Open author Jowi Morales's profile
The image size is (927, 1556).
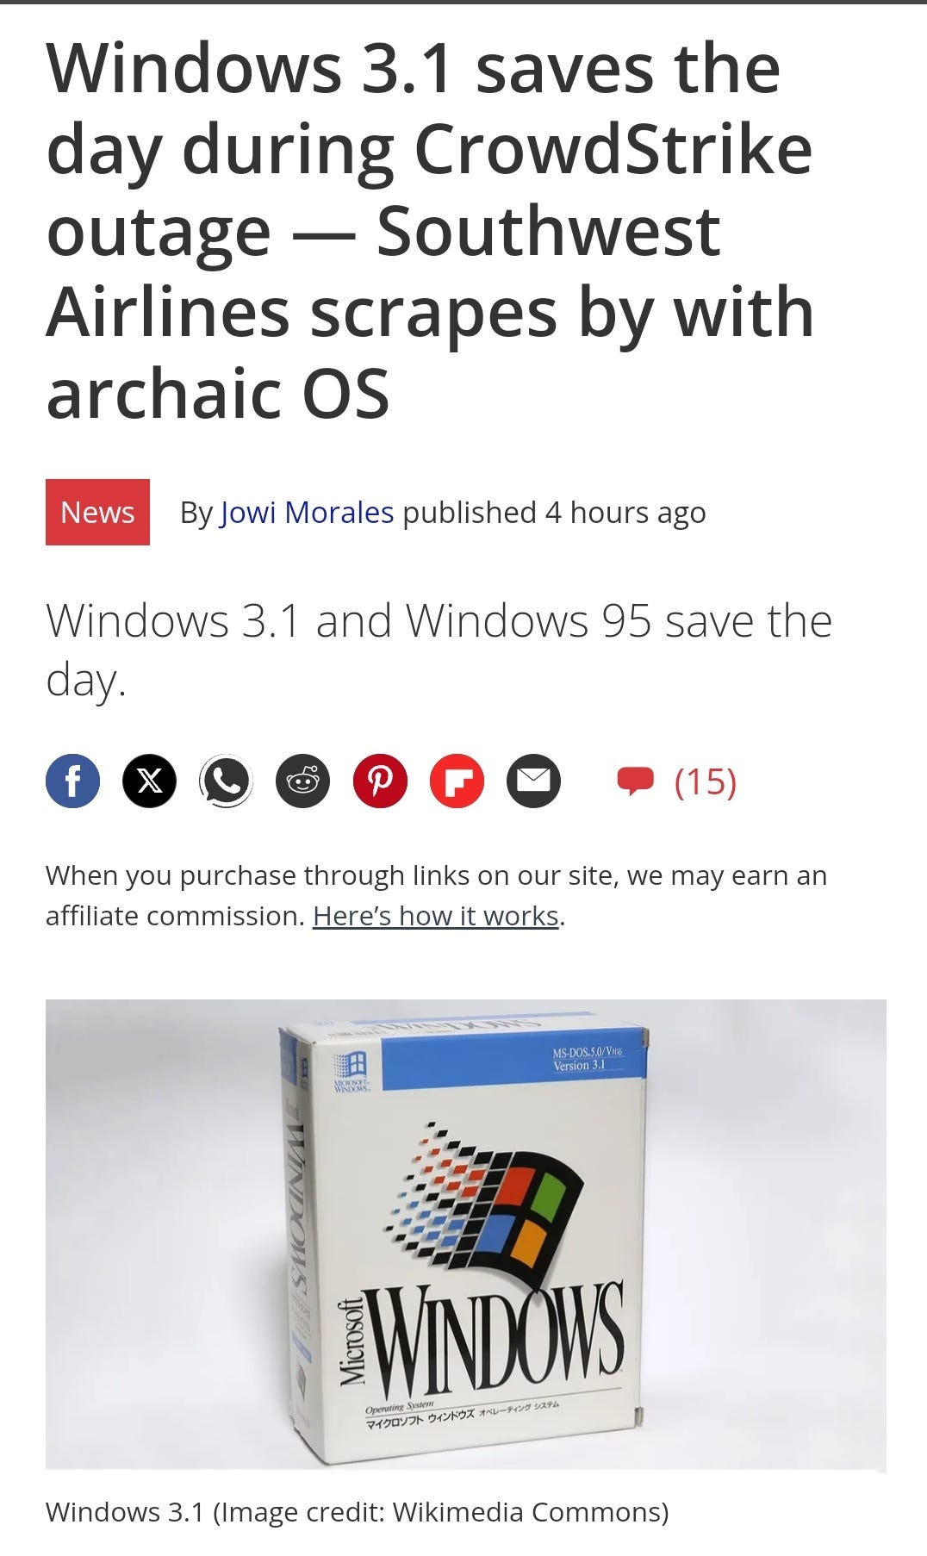tap(308, 513)
